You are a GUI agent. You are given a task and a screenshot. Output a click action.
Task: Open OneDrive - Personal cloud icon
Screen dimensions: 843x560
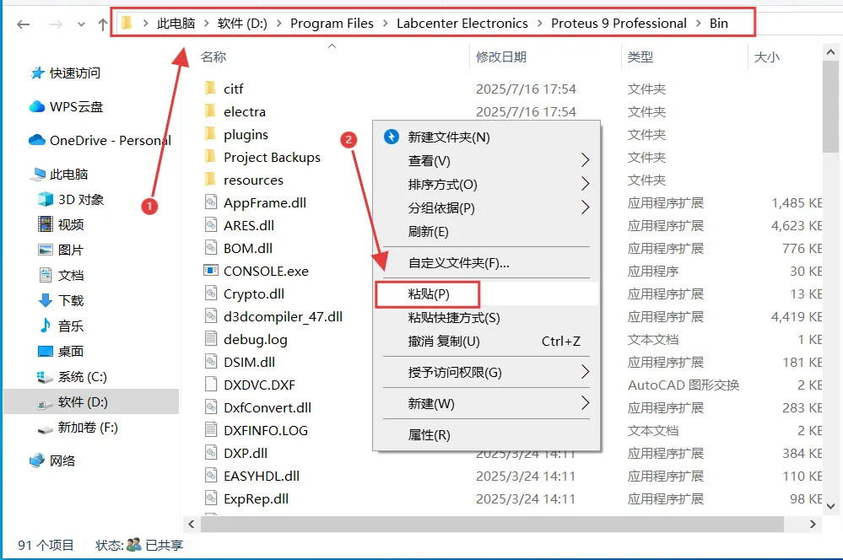pos(36,140)
